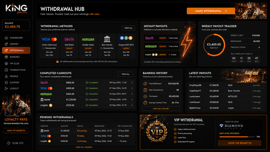Click the Neteller logo in Withdrawal Methods

[88, 39]
